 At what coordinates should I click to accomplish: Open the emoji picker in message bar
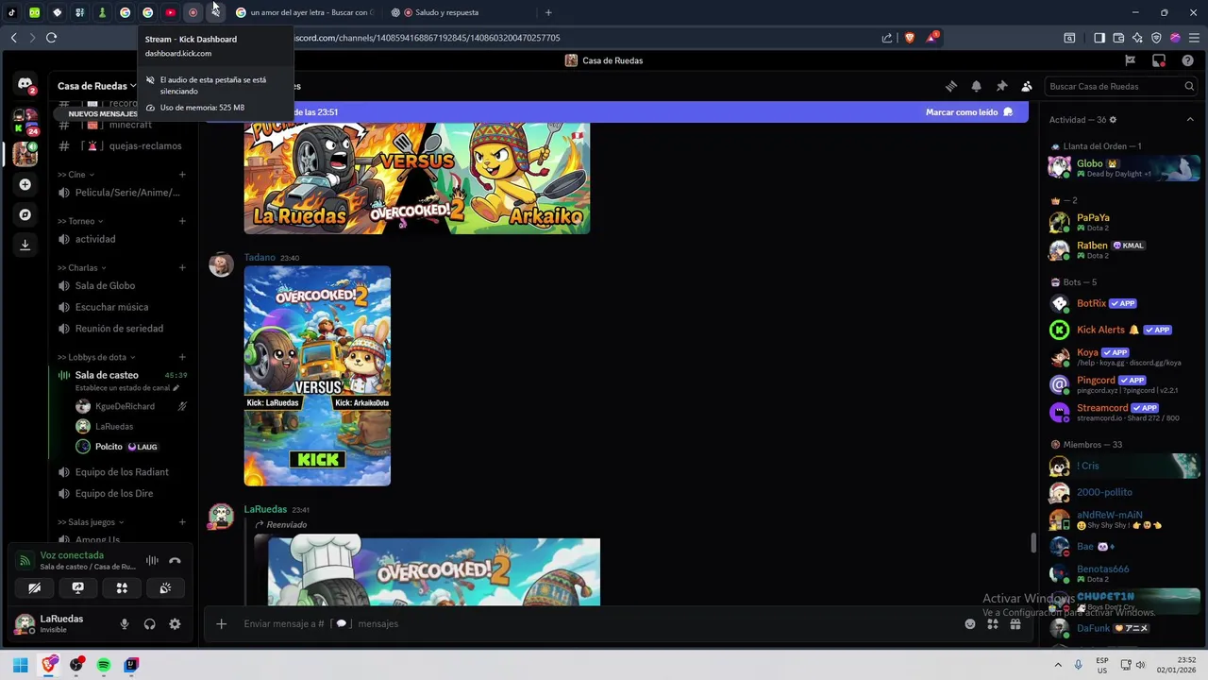click(x=970, y=623)
